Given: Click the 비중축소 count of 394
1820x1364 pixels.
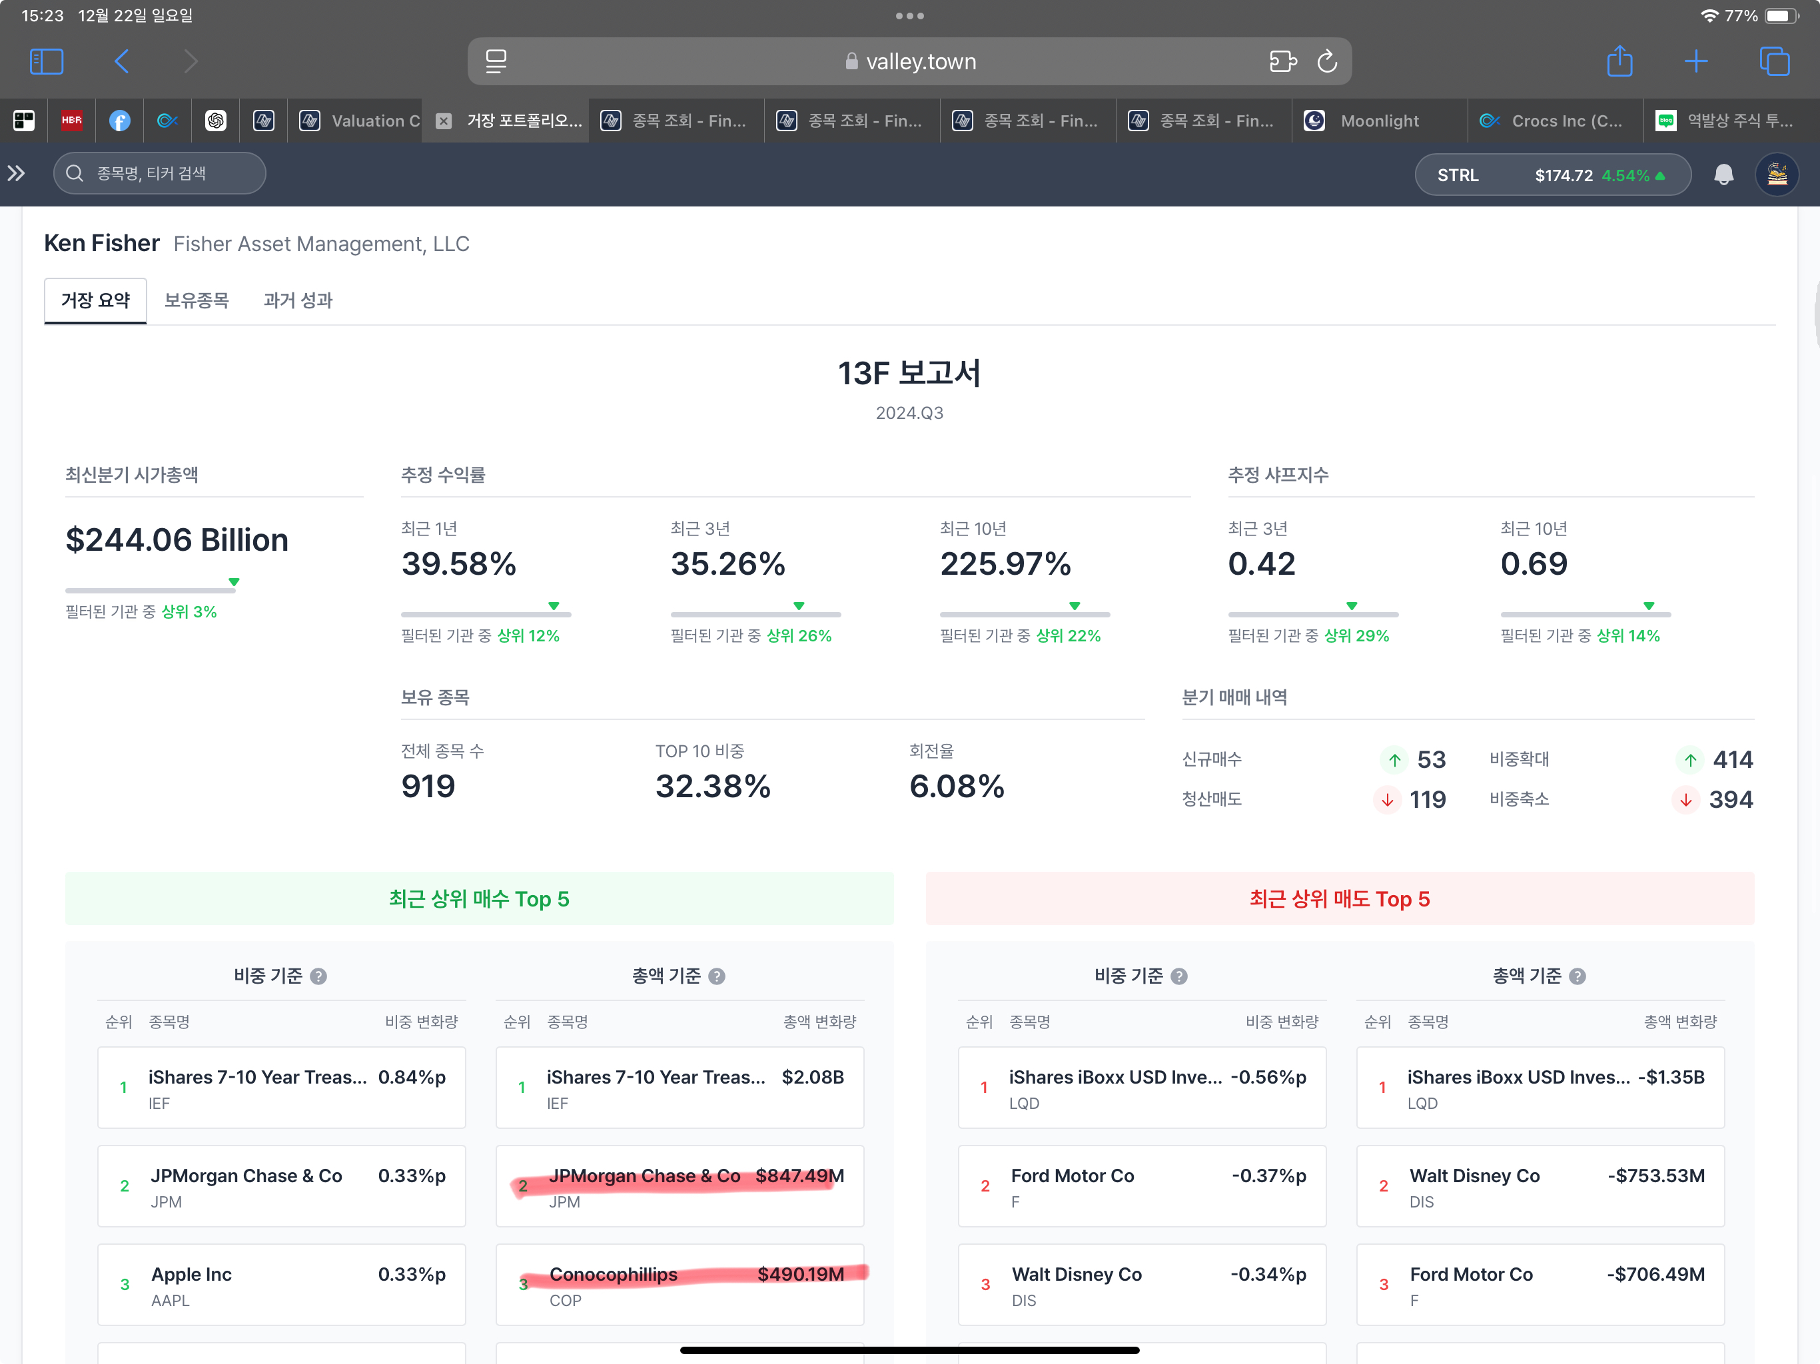Looking at the screenshot, I should coord(1731,800).
